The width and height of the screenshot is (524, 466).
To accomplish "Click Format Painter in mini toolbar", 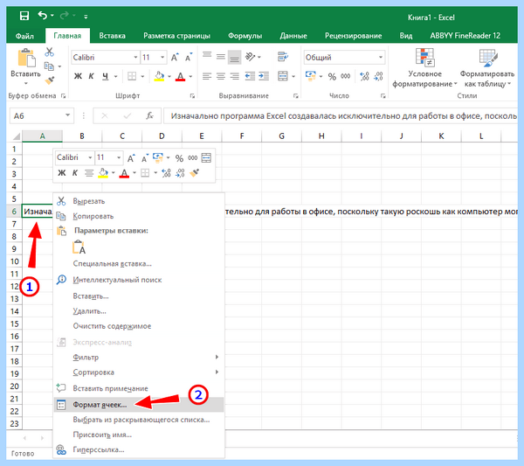I will 194,172.
